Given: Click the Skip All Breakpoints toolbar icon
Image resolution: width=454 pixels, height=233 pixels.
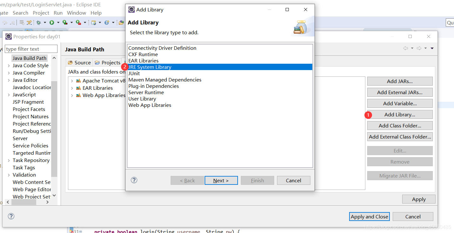Looking at the screenshot, I should point(21,23).
